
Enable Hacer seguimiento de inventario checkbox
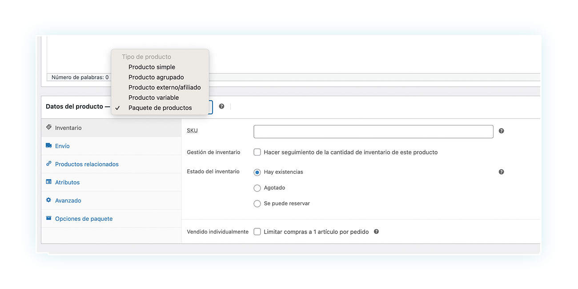(x=257, y=152)
